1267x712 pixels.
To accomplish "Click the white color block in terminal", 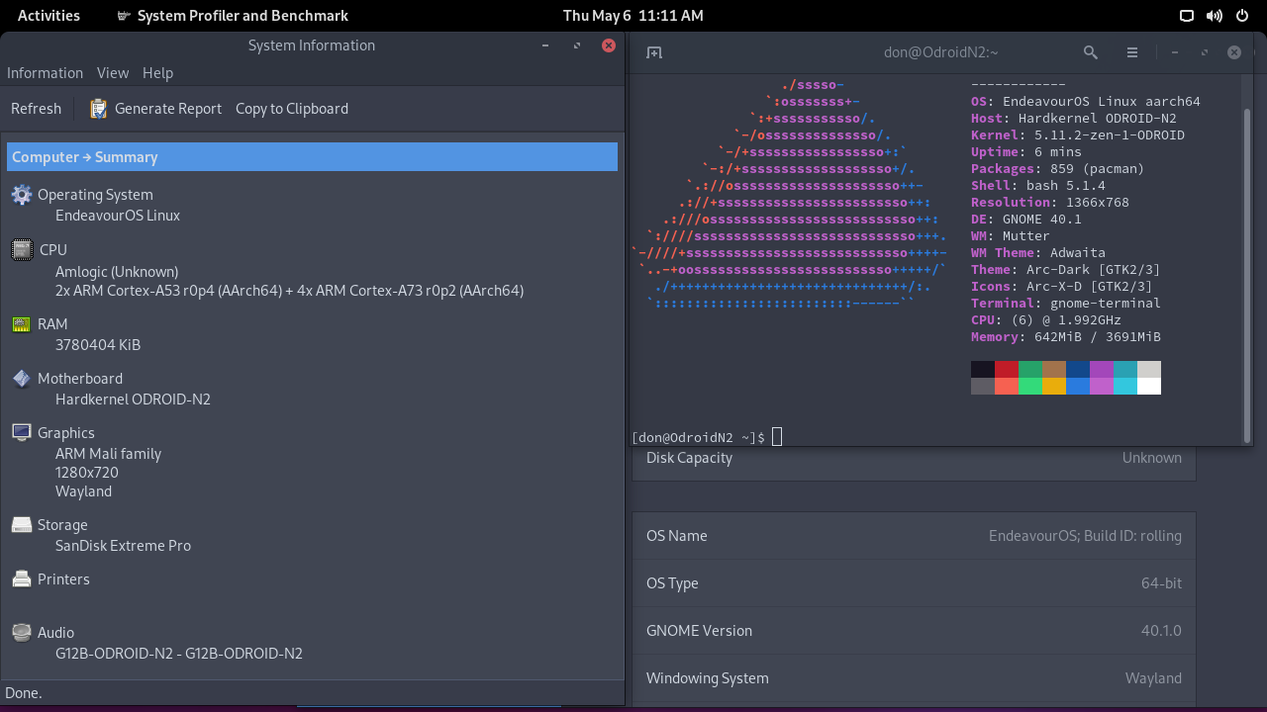I will (1149, 387).
